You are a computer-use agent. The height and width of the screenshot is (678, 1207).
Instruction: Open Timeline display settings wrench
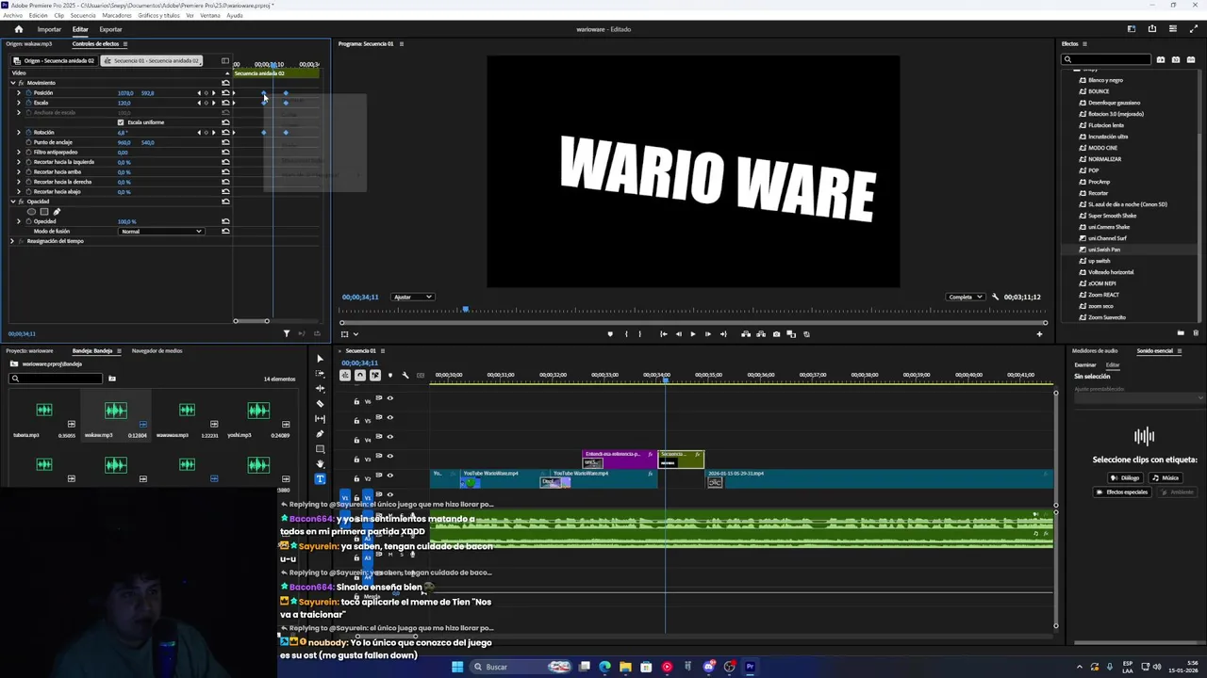(405, 375)
